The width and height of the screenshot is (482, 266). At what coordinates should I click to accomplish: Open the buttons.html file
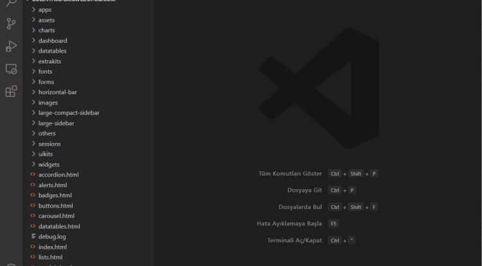pos(55,206)
